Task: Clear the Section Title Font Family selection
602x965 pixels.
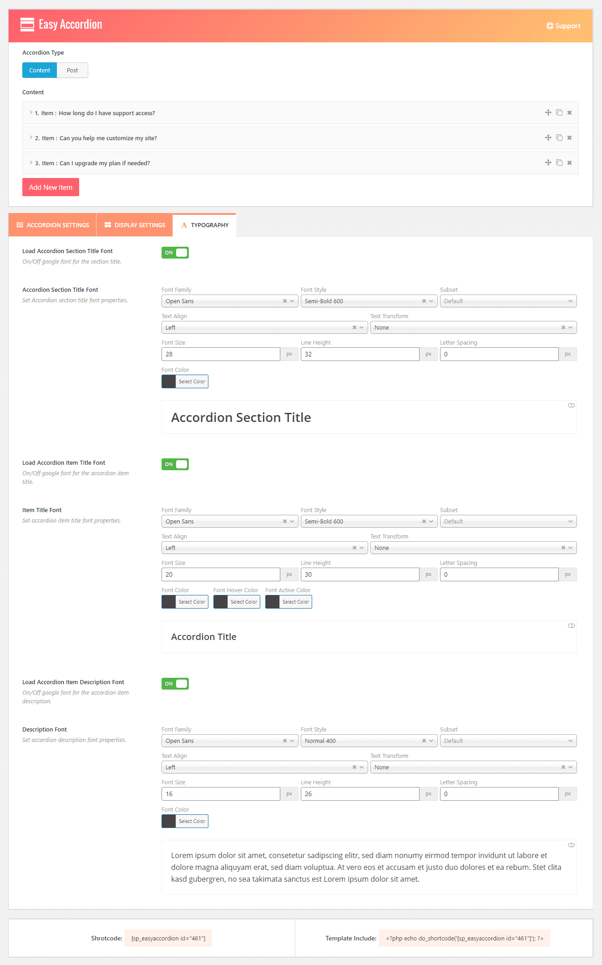Action: 285,301
